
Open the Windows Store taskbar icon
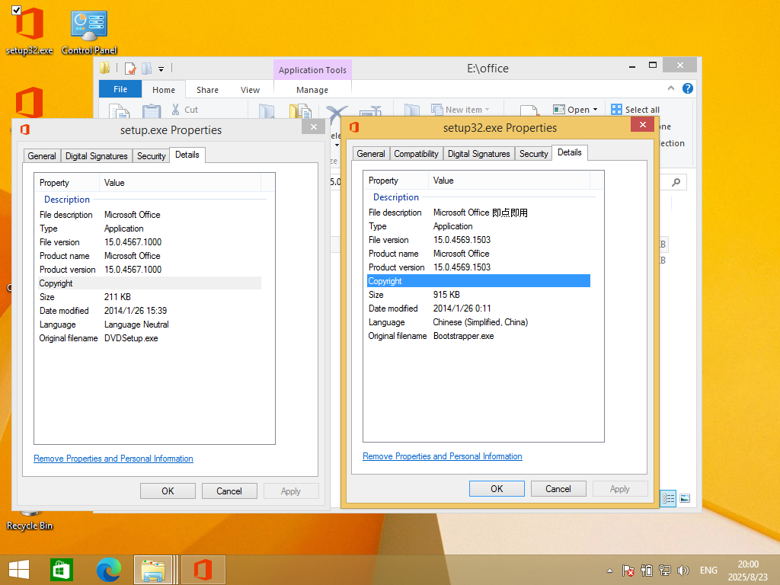[x=62, y=570]
